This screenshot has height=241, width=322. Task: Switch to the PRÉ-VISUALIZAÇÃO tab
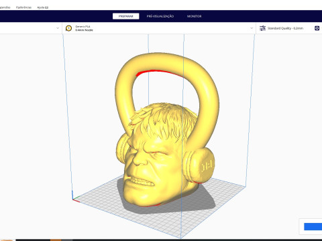tap(160, 16)
